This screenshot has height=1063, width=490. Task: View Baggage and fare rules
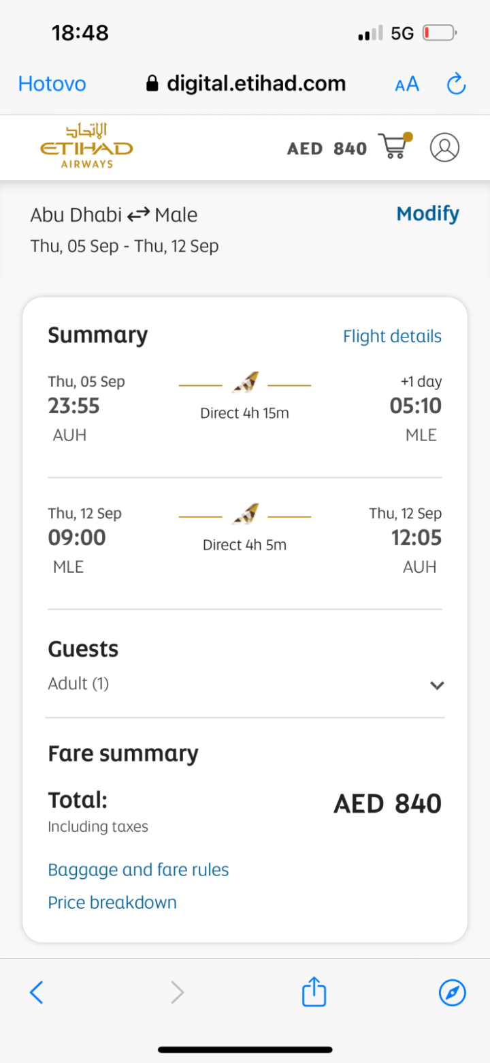(x=138, y=870)
